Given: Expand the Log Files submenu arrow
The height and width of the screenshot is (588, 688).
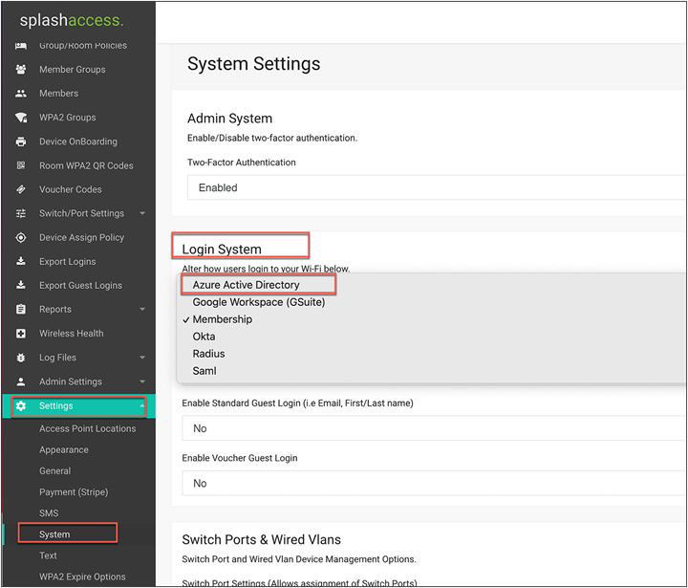Looking at the screenshot, I should (142, 358).
